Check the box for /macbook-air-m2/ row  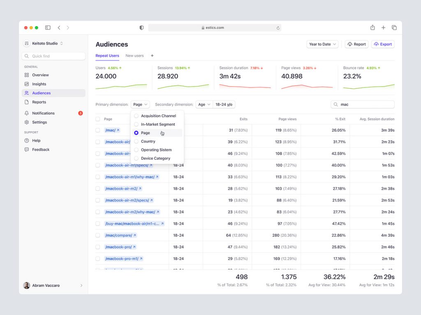(x=98, y=189)
